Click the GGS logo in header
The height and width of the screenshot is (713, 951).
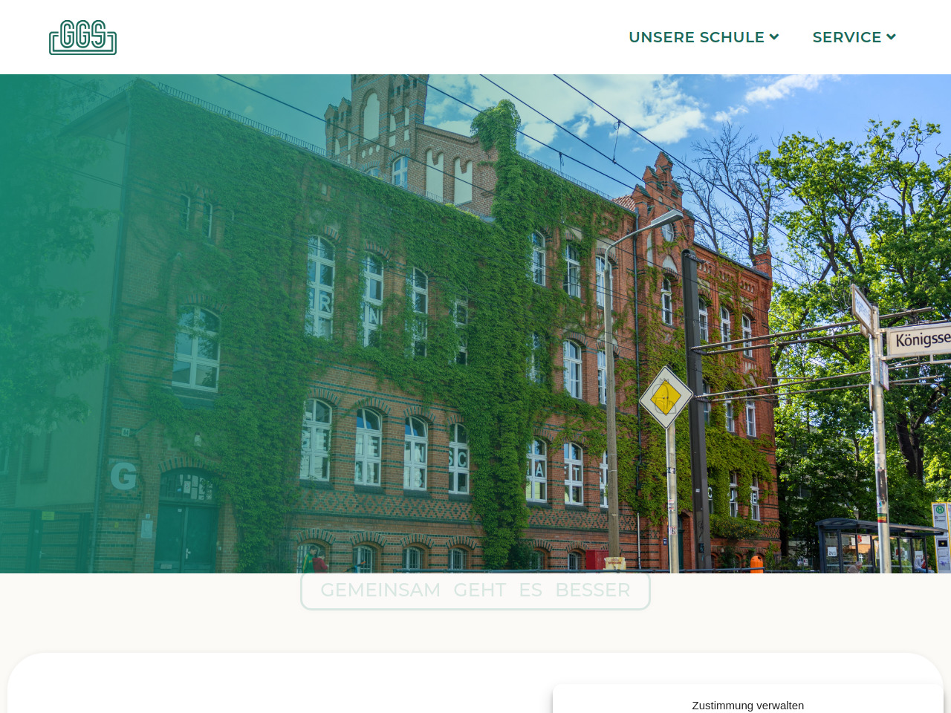(x=82, y=37)
